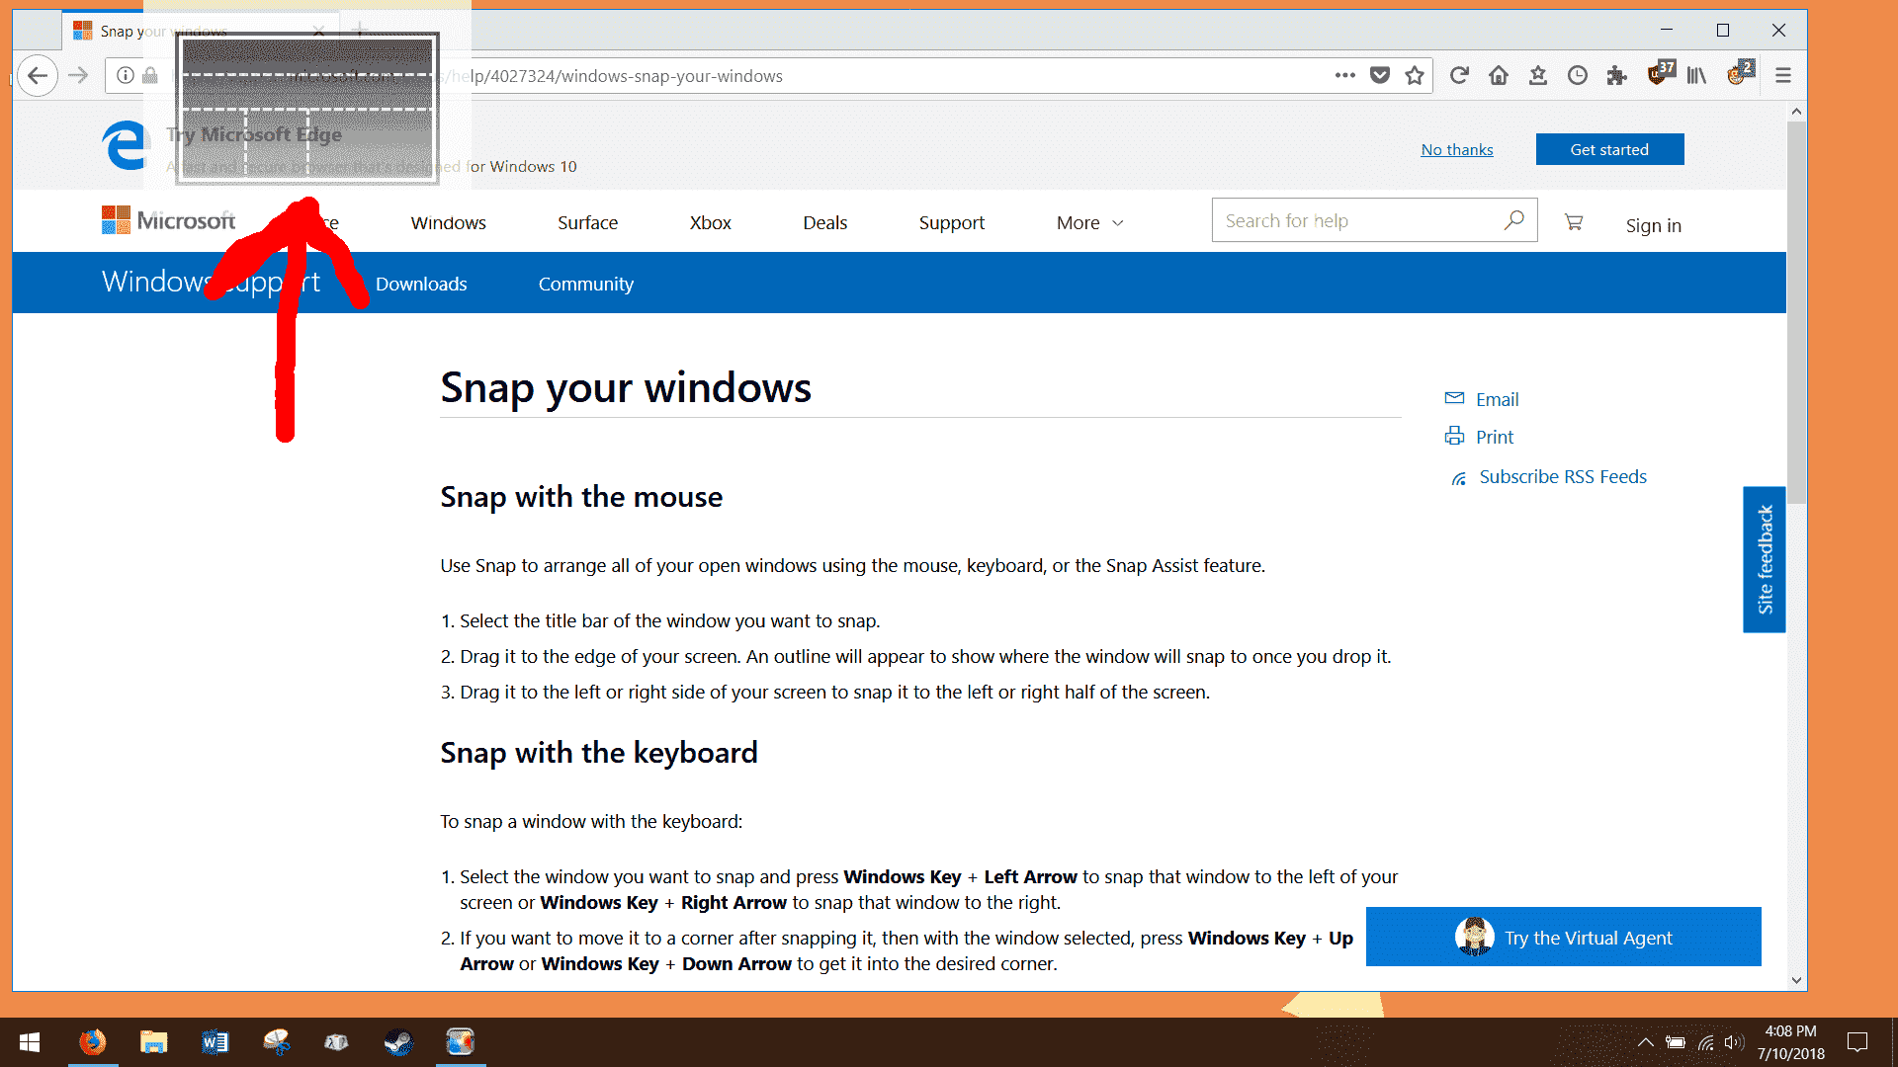
Task: Click the taskbar clock showing 4:08 PM
Action: coord(1791,1041)
